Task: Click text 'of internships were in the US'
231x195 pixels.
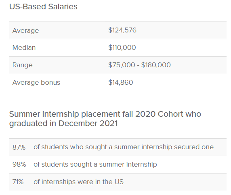Action: click(78, 182)
